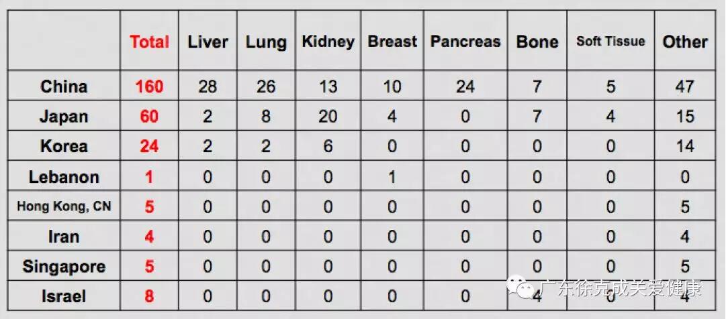Image resolution: width=726 pixels, height=319 pixels.
Task: Click the Bone column header
Action: (x=537, y=42)
